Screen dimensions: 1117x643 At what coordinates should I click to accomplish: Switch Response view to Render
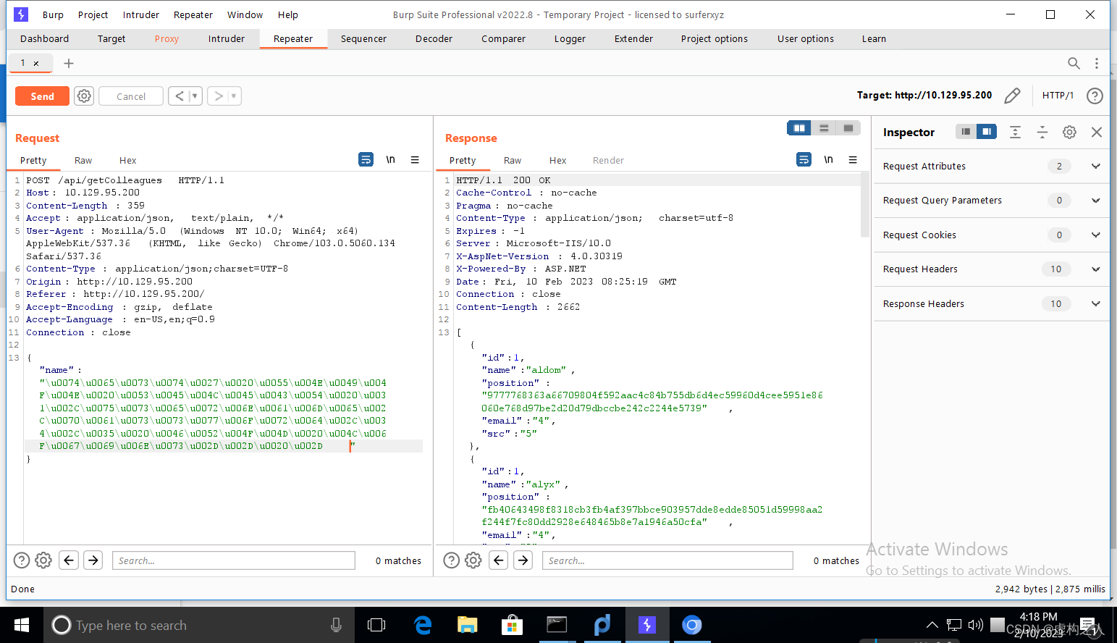point(608,161)
